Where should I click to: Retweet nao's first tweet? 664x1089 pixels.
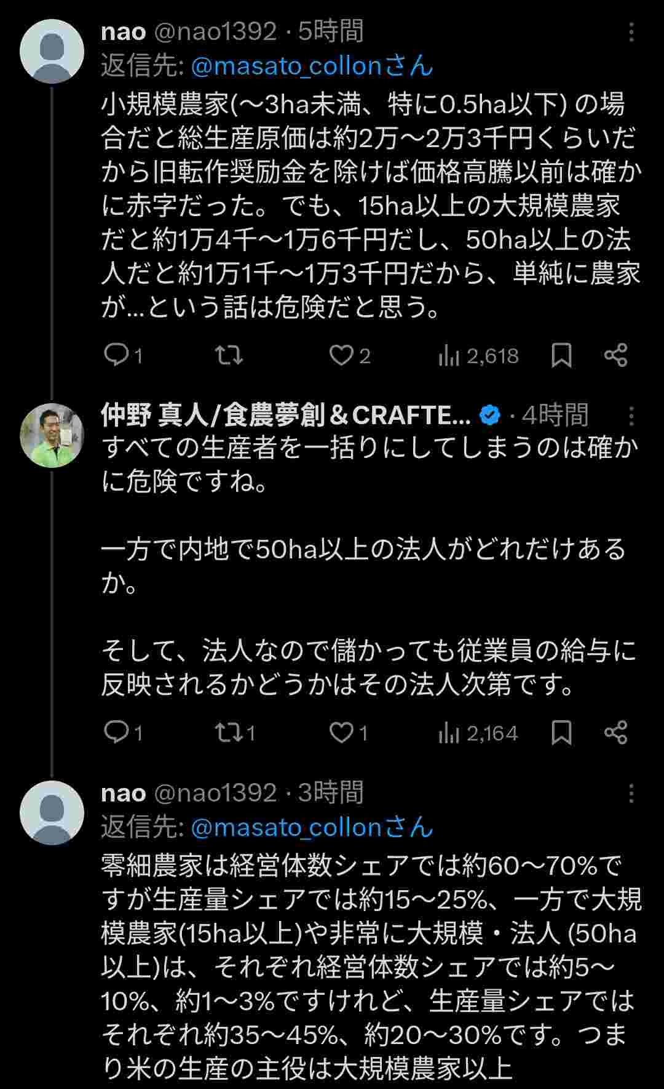tap(229, 355)
